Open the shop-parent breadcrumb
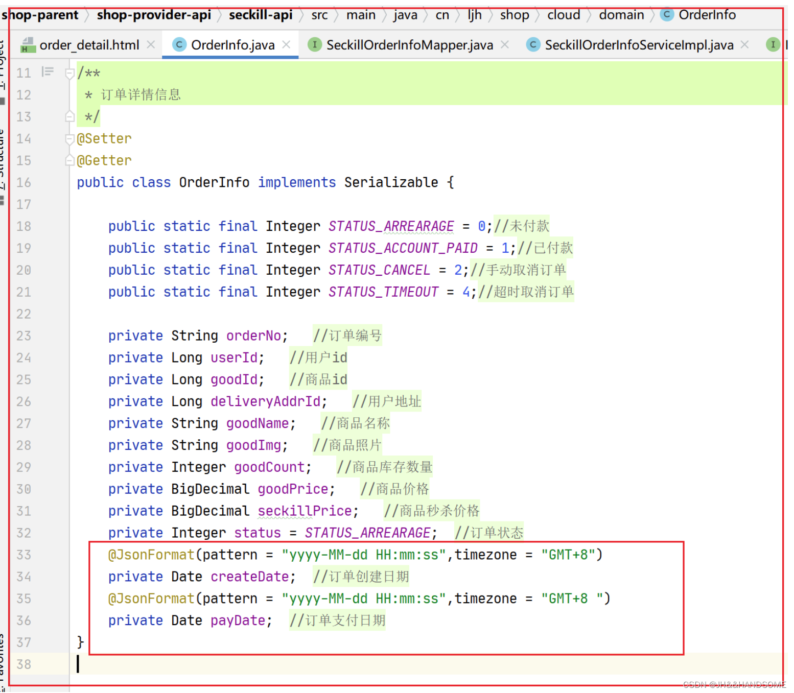 coord(40,15)
